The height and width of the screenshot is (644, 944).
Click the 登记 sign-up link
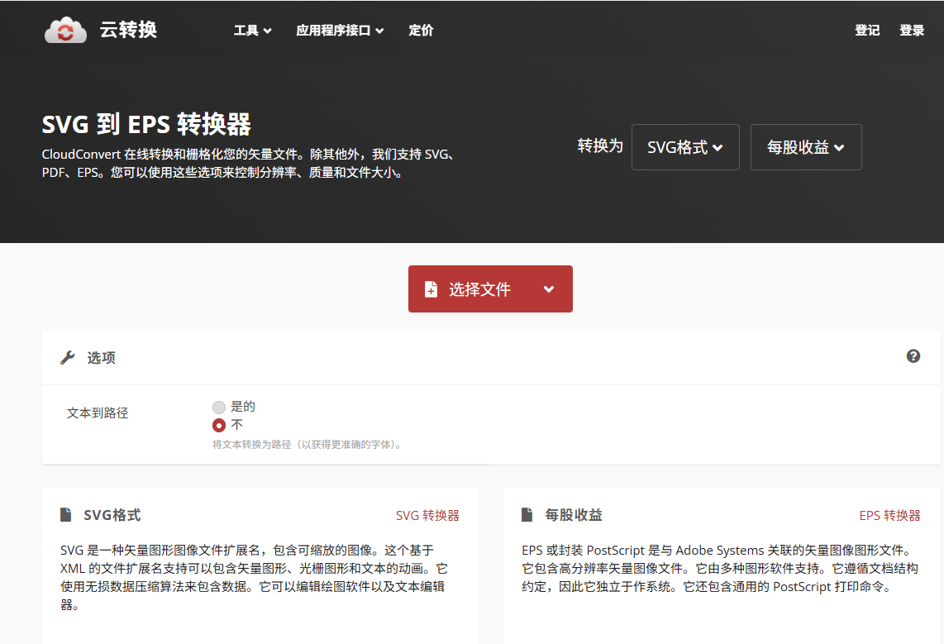[x=867, y=31]
